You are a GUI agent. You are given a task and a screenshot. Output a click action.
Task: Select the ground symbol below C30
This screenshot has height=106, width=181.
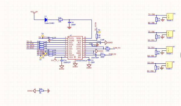(x=69, y=28)
